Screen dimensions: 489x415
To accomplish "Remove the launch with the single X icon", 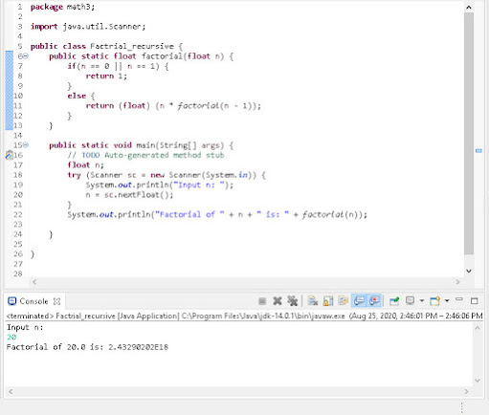I will (x=278, y=301).
